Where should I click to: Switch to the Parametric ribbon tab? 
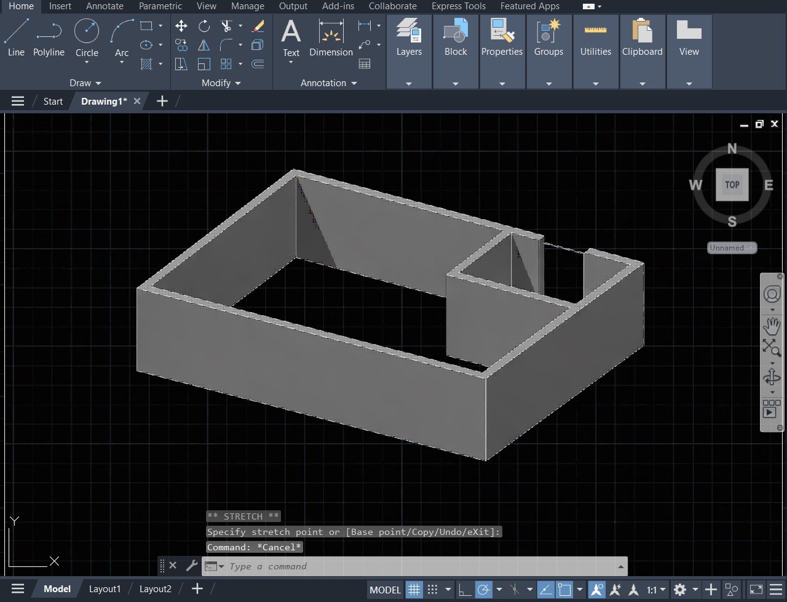point(160,6)
